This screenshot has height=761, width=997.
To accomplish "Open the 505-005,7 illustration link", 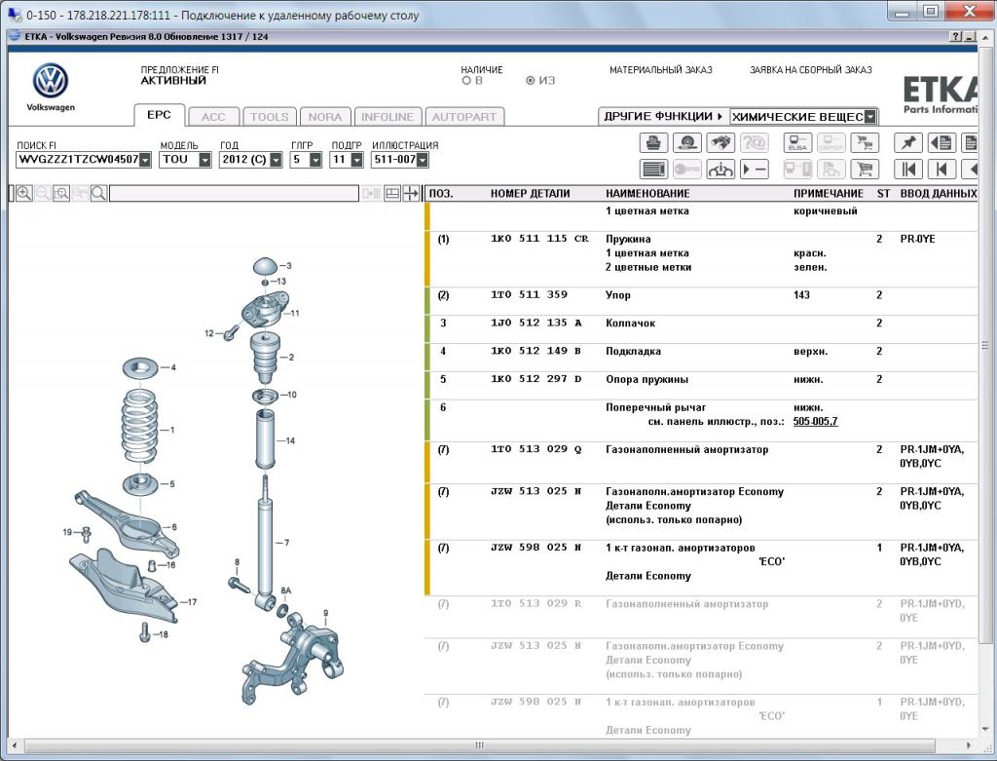I will [815, 421].
